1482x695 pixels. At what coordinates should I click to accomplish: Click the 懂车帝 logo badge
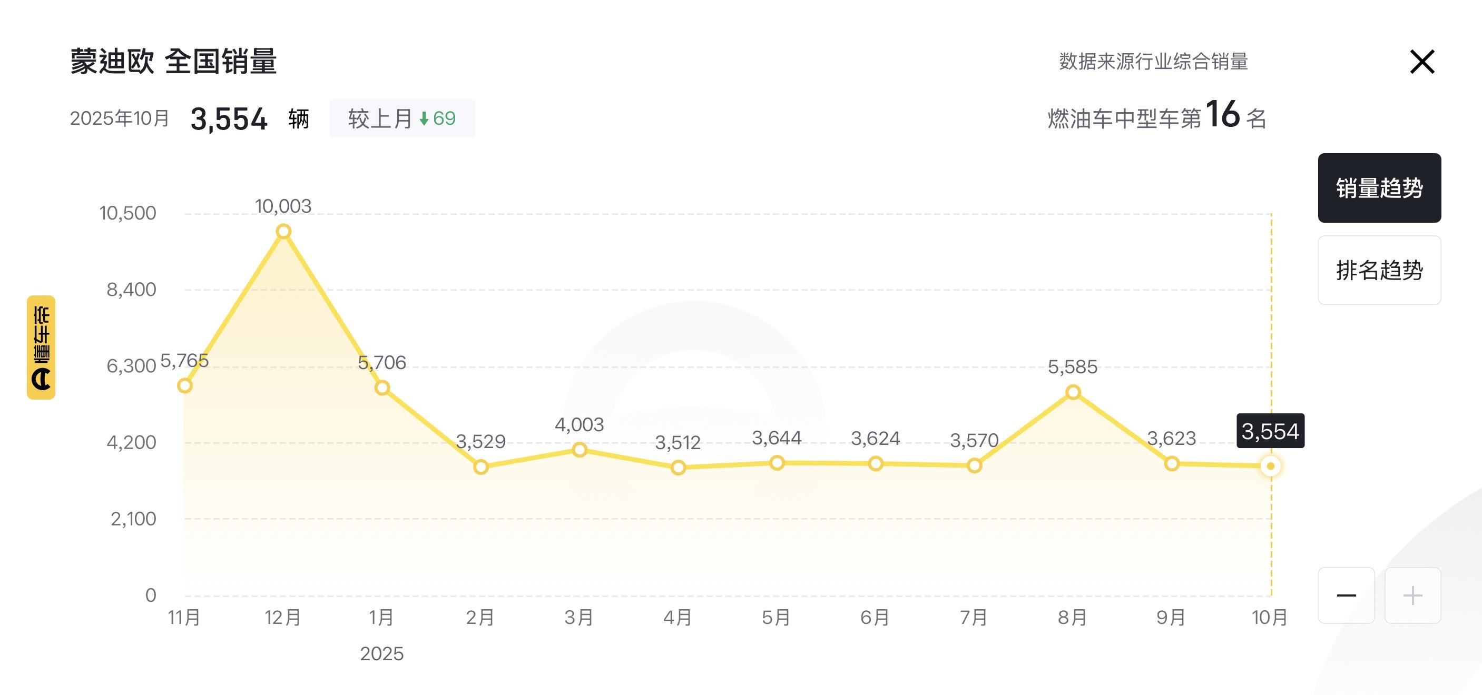(x=41, y=347)
